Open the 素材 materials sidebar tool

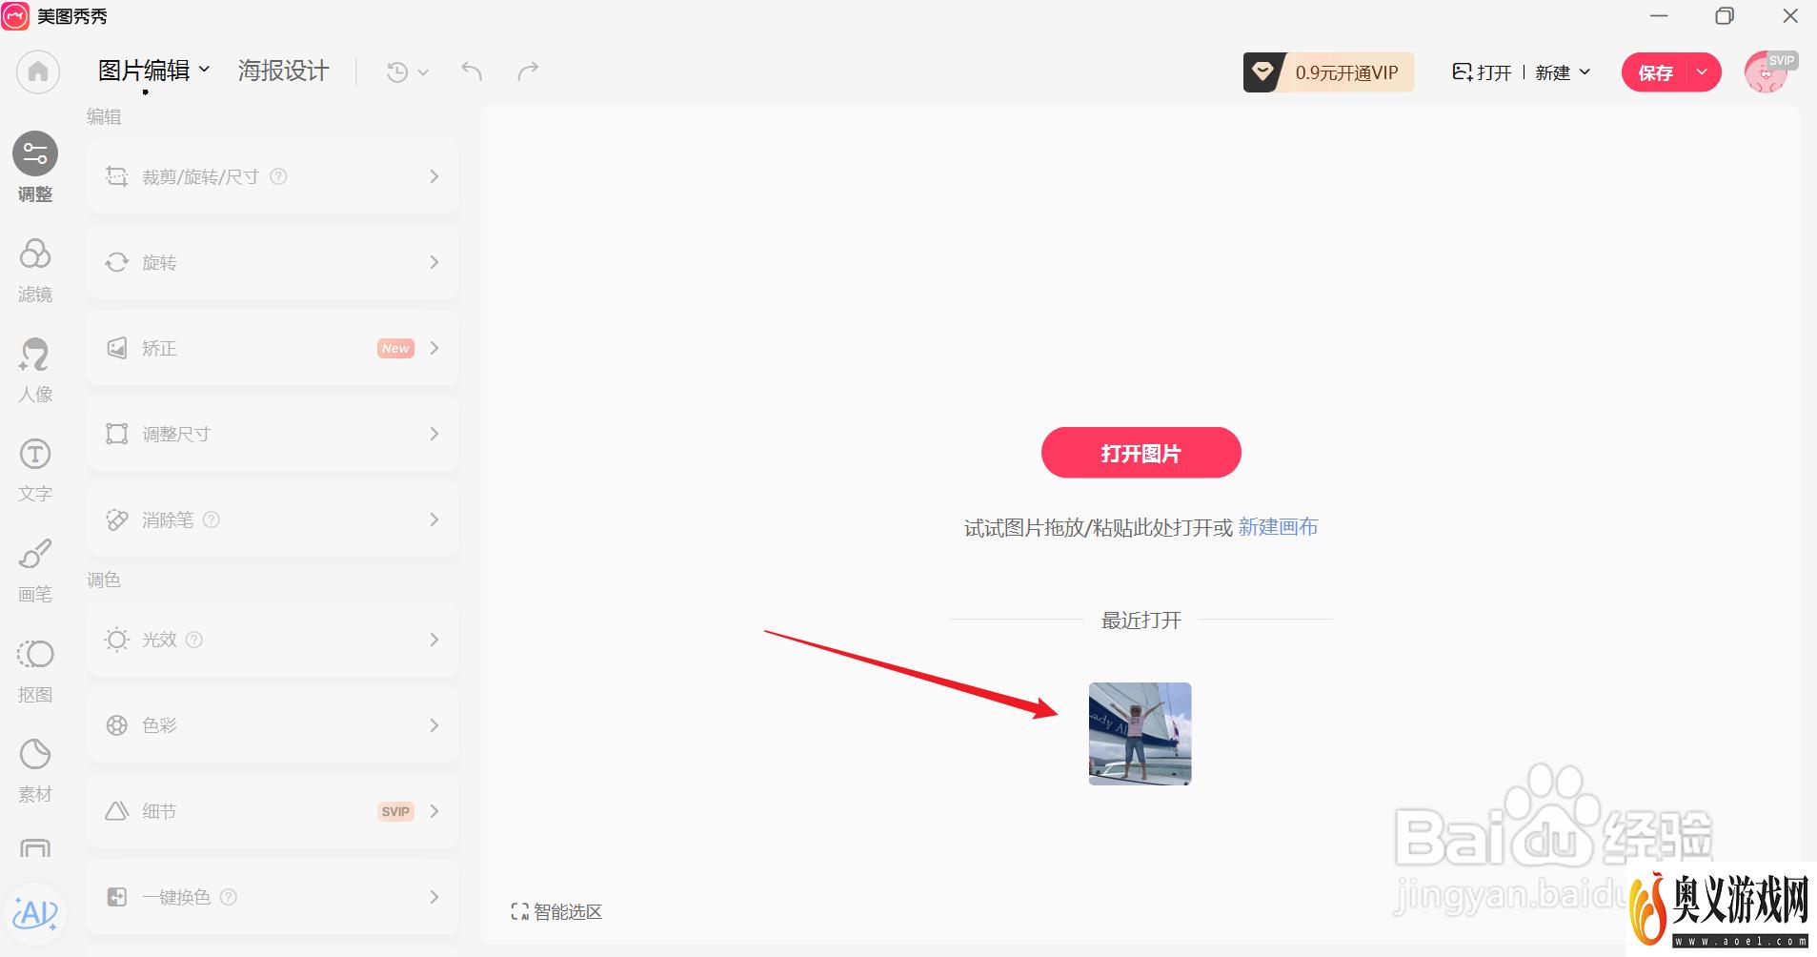click(x=35, y=770)
